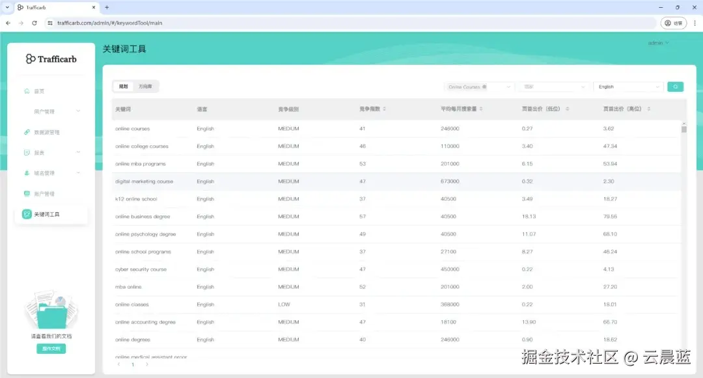The height and width of the screenshot is (378, 703).
Task: Click the "online accounting degree" keyword
Action: click(x=145, y=322)
